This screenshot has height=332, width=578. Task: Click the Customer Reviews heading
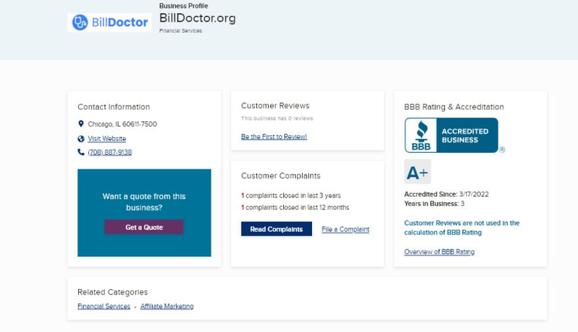point(275,106)
